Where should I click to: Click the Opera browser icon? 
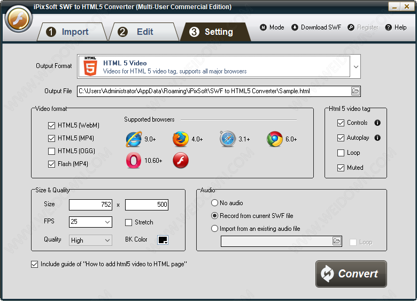[134, 160]
